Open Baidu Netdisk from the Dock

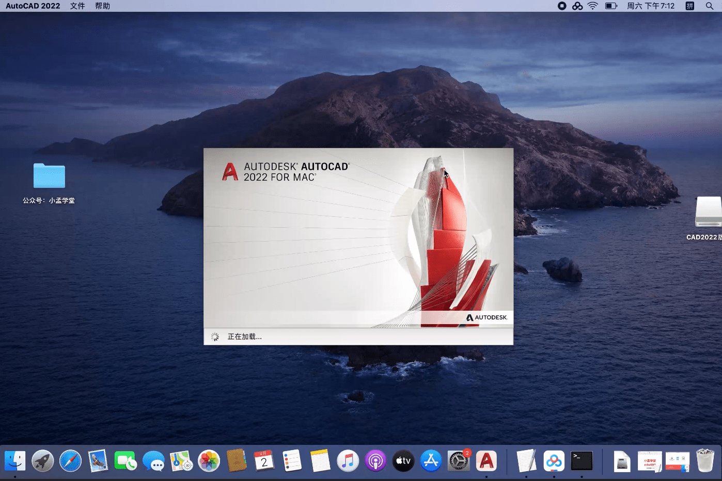(554, 461)
